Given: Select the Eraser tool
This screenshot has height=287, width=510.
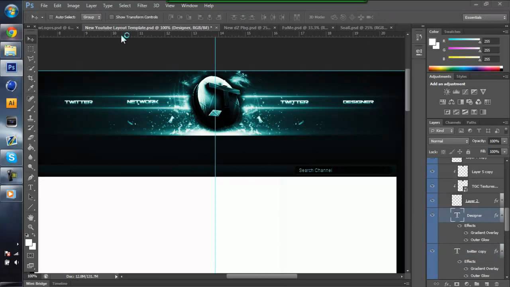Looking at the screenshot, I should point(31,138).
